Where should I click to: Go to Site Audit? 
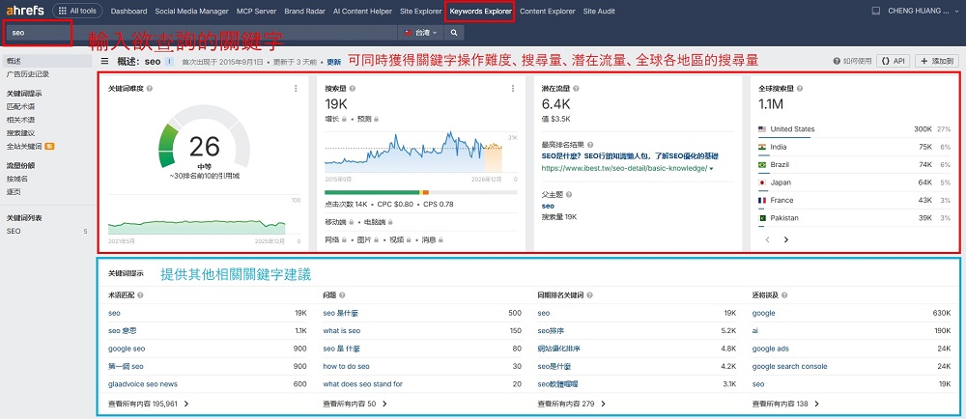point(598,11)
